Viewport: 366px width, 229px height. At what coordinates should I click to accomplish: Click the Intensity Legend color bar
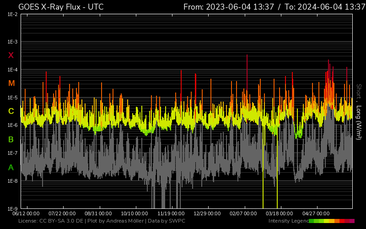point(331,221)
